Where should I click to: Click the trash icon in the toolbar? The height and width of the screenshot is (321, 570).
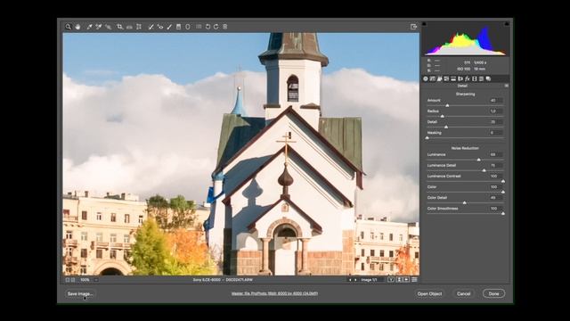225,27
